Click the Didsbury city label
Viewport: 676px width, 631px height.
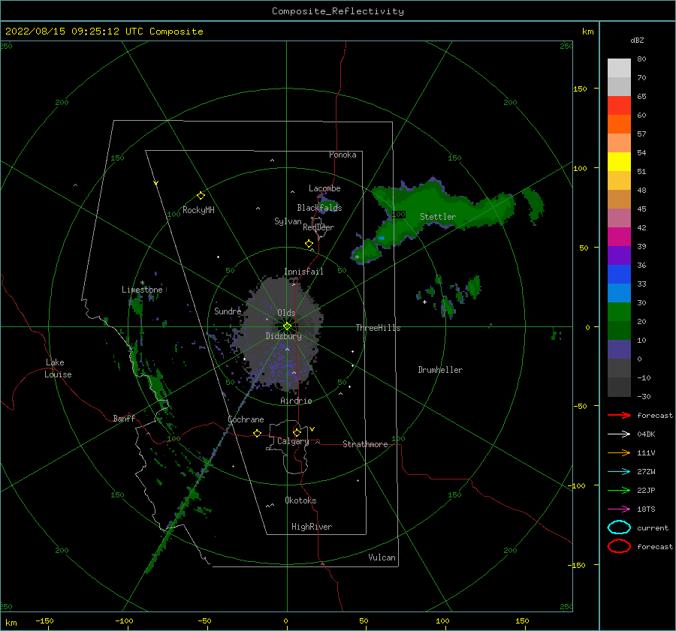(283, 336)
